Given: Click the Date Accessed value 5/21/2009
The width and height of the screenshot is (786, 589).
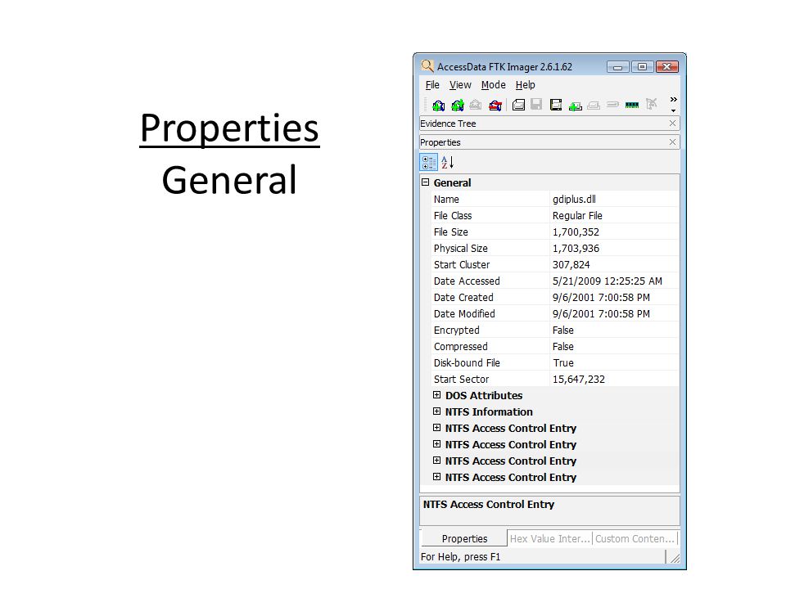Looking at the screenshot, I should point(607,281).
